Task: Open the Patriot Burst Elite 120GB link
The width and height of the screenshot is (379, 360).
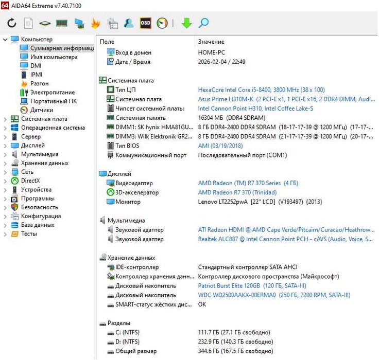Action: (252, 286)
